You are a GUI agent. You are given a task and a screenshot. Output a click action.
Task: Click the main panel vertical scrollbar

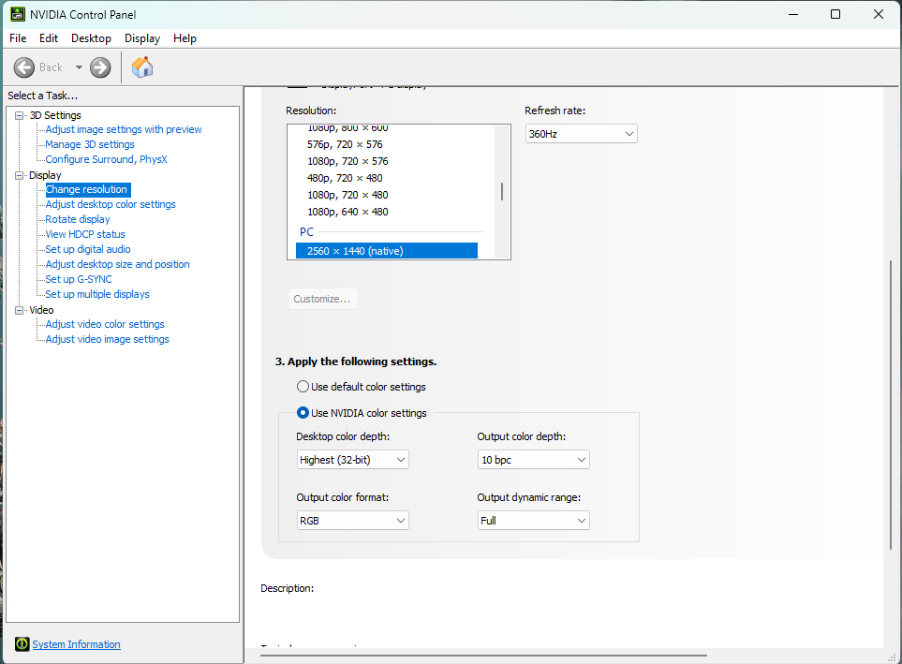click(891, 405)
